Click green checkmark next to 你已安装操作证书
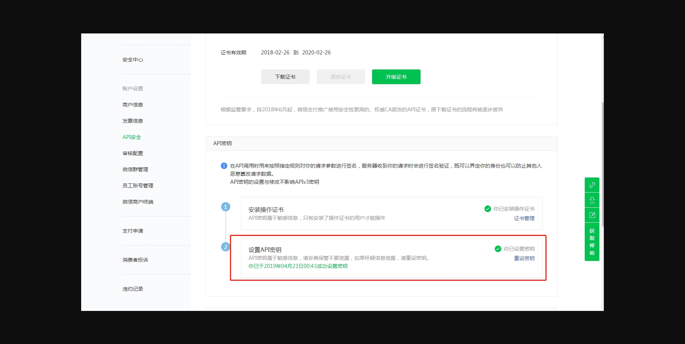685x344 pixels. [488, 209]
